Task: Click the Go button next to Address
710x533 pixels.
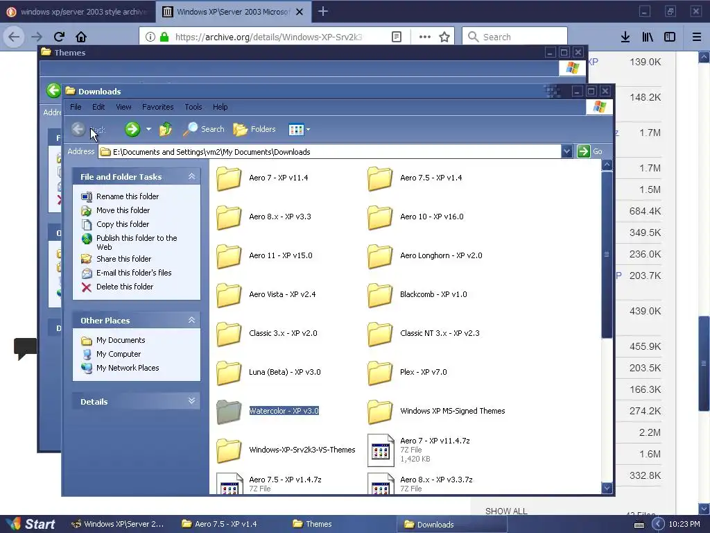Action: (x=589, y=151)
